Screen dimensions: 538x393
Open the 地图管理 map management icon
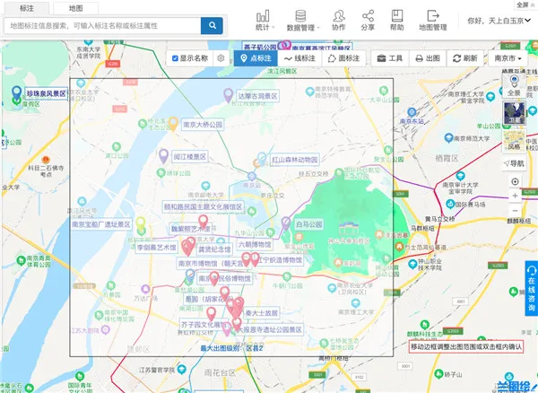point(433,16)
